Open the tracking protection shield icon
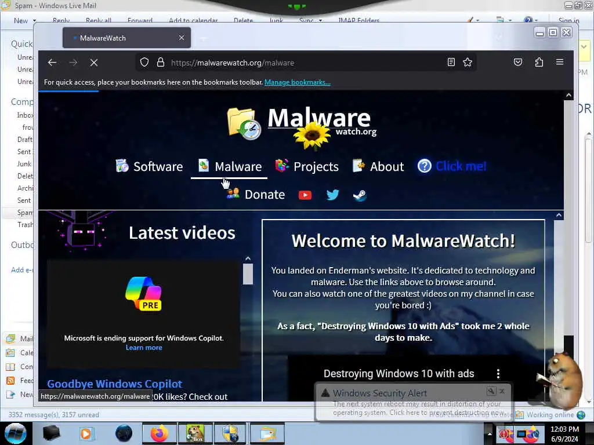Screen dimensions: 594x445 point(144,63)
